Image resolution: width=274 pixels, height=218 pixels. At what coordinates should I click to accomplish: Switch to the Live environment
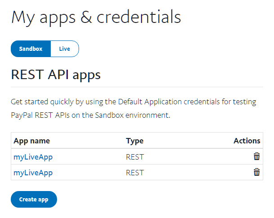pyautogui.click(x=65, y=49)
